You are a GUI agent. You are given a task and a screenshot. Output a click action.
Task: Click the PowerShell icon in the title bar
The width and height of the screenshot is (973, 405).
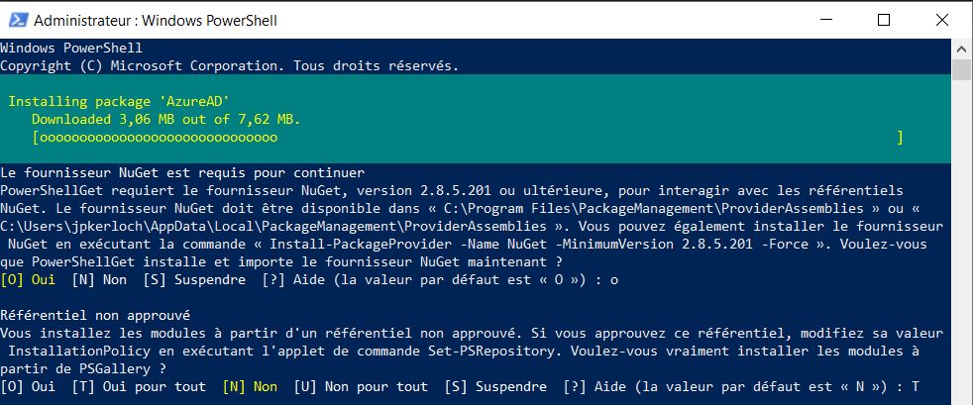point(16,20)
